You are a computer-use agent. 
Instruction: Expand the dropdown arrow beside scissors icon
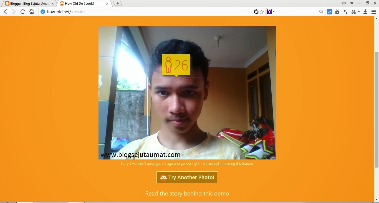click(359, 12)
